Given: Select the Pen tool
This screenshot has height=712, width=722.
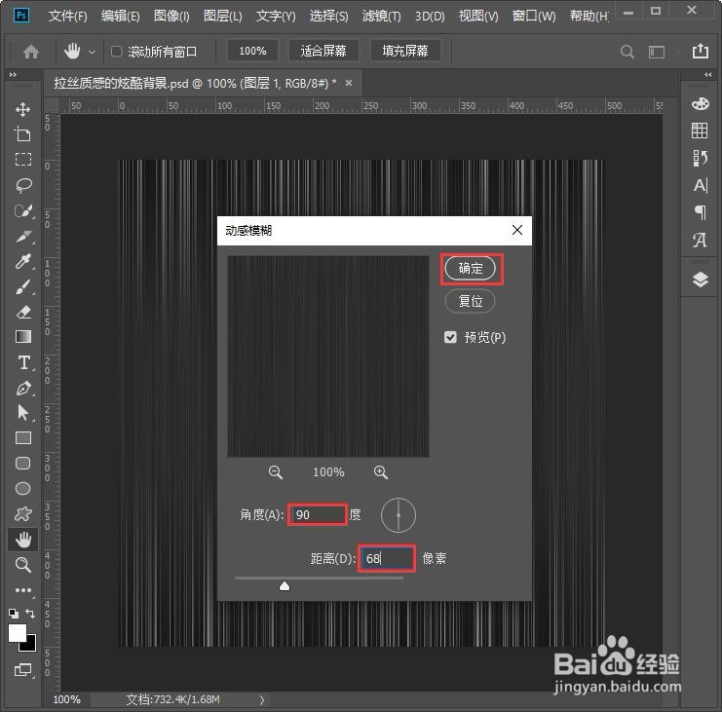Looking at the screenshot, I should coord(23,389).
